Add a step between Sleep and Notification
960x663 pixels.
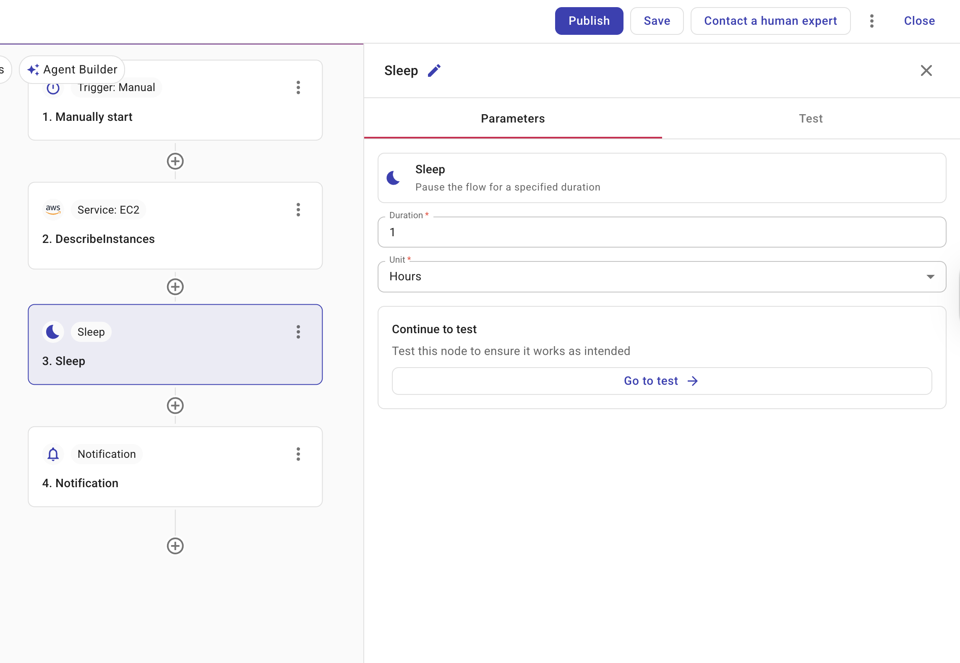coord(175,405)
